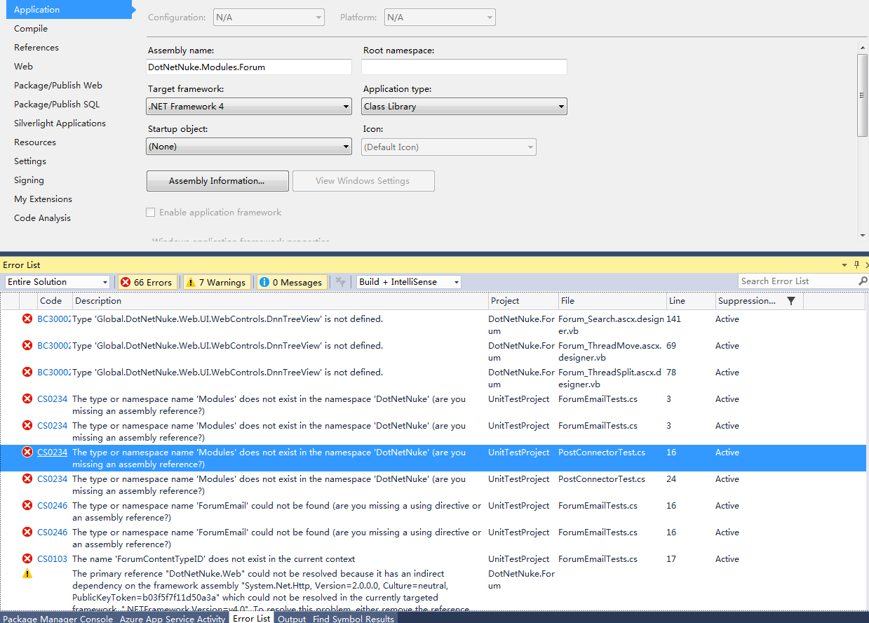Viewport: 869px width, 623px height.
Task: Click error icon on Forum_ThreadSplit.ascx.designer.vb row
Action: coord(27,373)
